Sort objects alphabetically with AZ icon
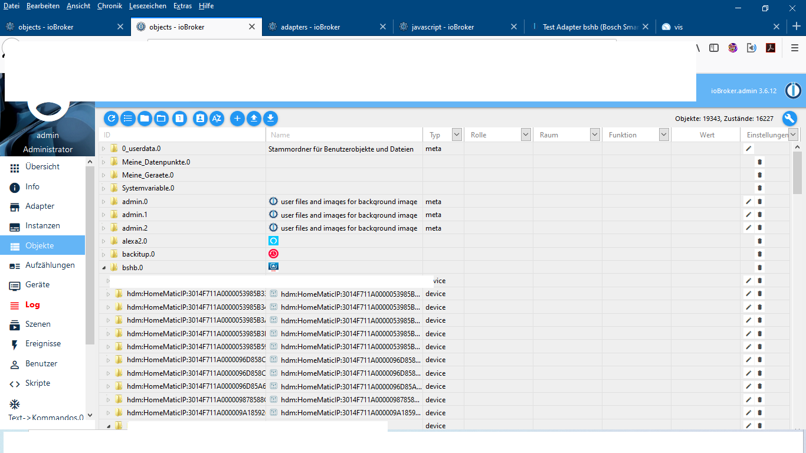The image size is (806, 453). pyautogui.click(x=217, y=119)
